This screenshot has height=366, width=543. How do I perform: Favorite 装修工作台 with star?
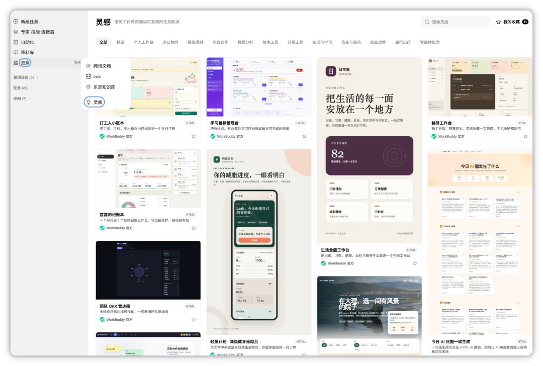pos(526,136)
